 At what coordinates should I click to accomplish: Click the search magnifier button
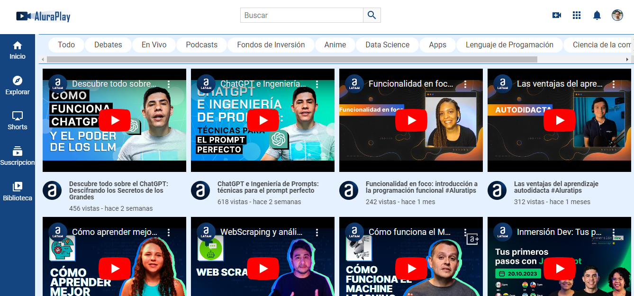tap(372, 15)
